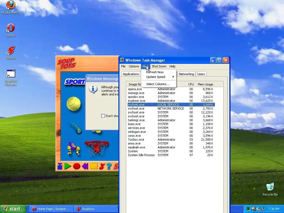This screenshot has height=213, width=284.
Task: Select the opera.exe process row
Action: coord(171,89)
